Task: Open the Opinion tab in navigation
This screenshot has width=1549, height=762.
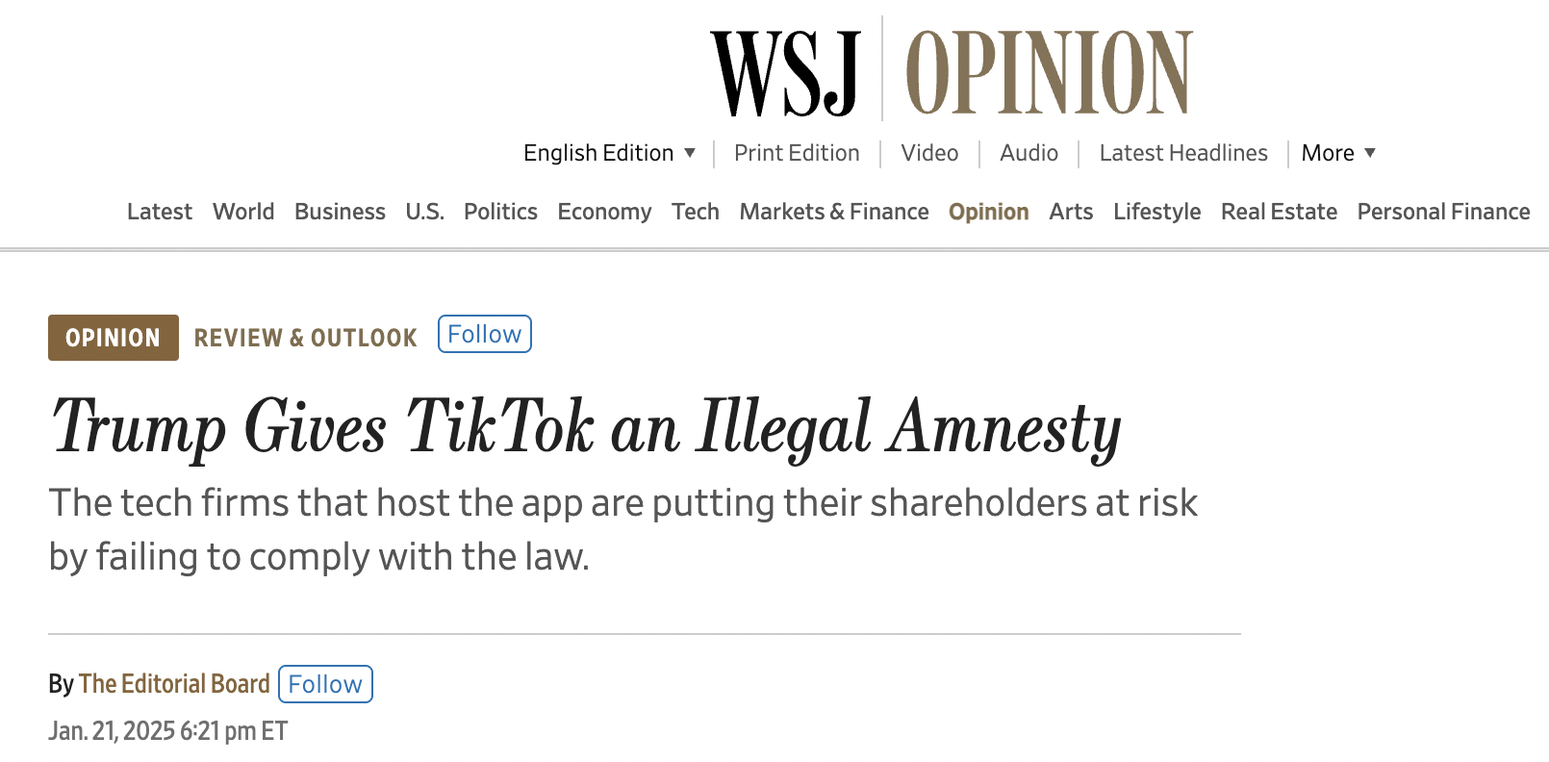Action: click(x=988, y=212)
